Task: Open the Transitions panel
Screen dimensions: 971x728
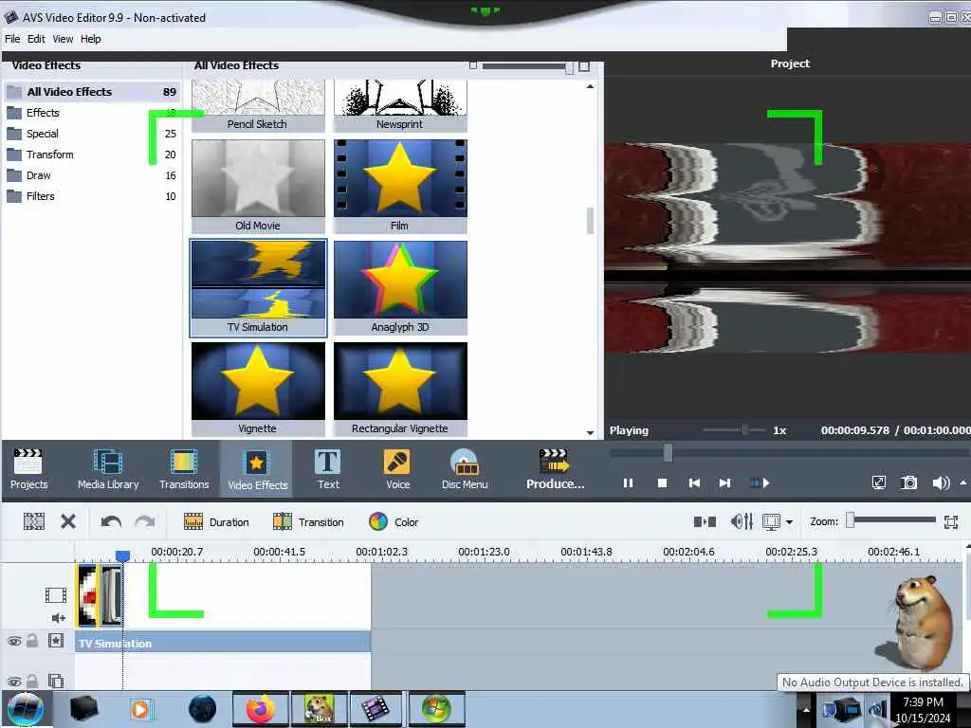Action: 184,469
